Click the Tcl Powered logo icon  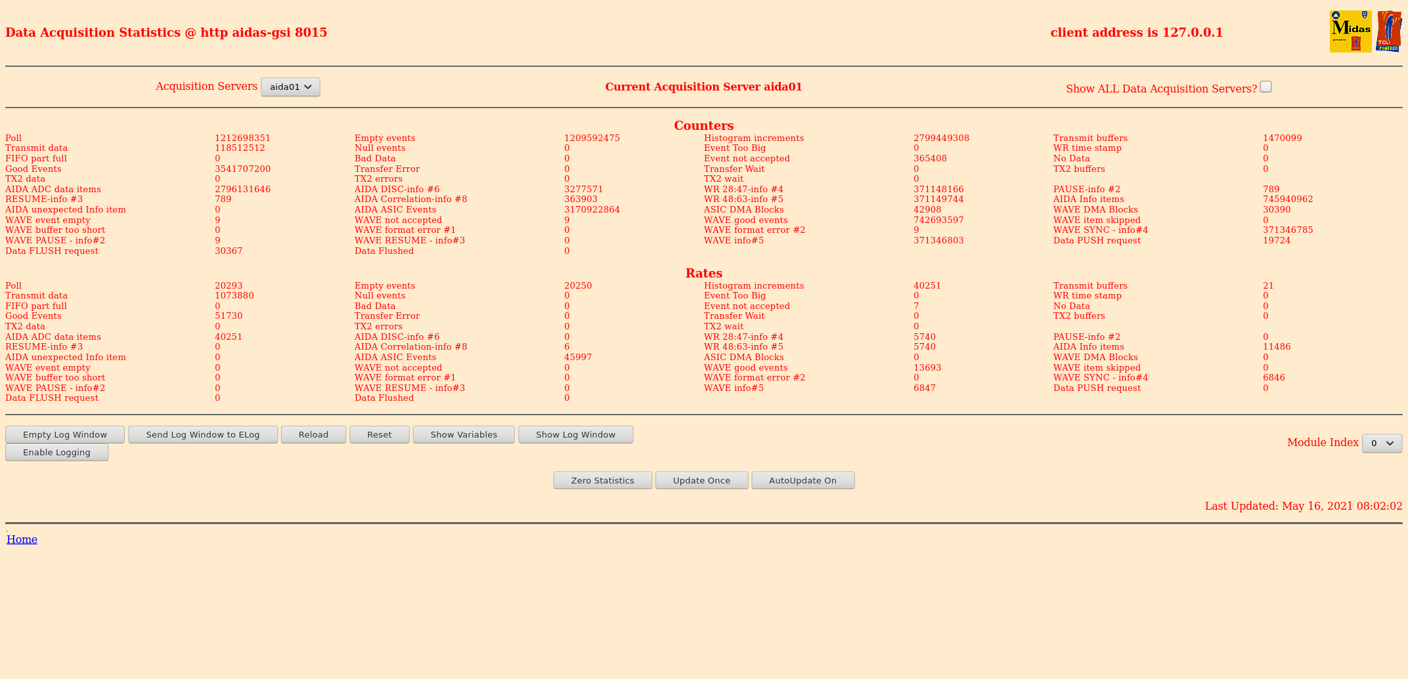1389,31
